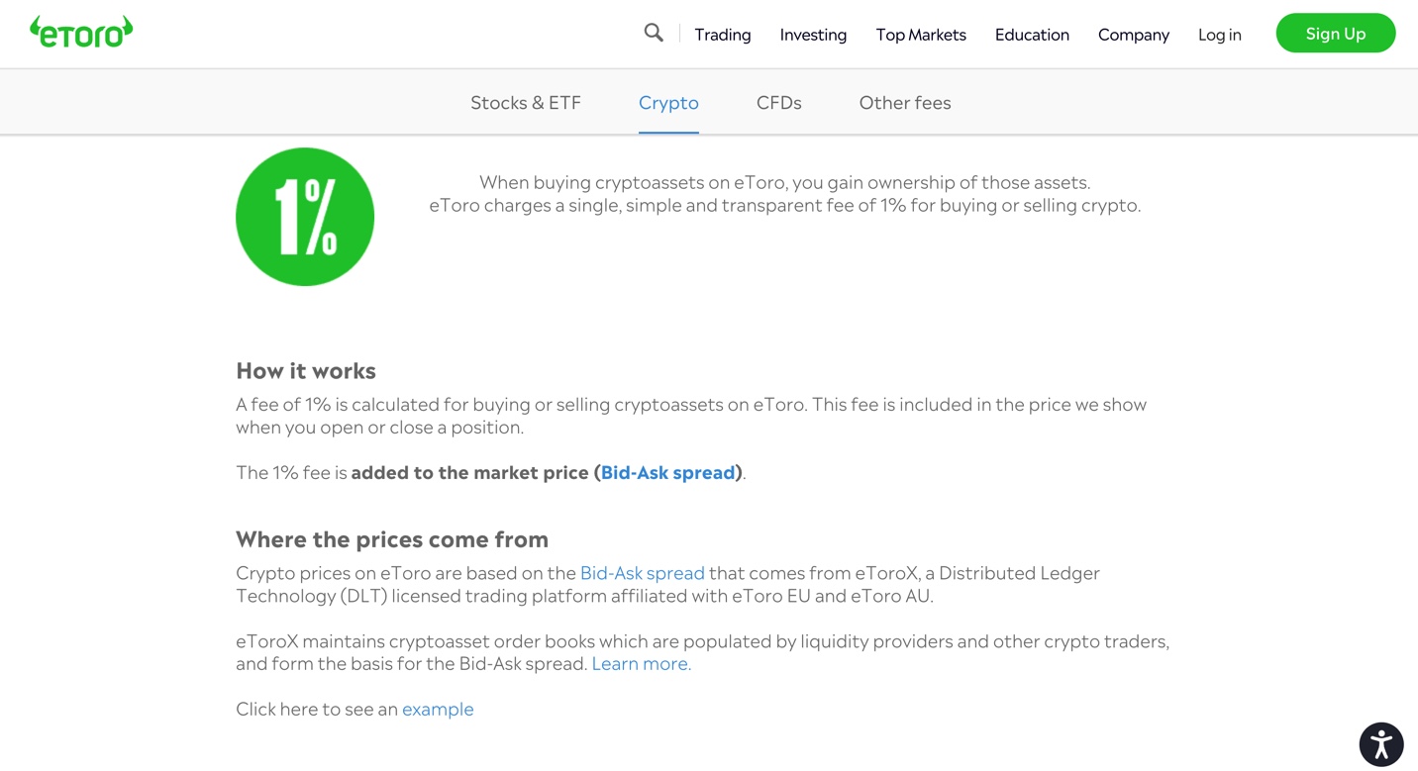
Task: Click the Log in link
Action: (x=1220, y=35)
